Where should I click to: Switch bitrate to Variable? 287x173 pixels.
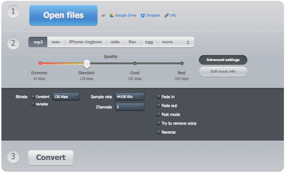point(33,104)
